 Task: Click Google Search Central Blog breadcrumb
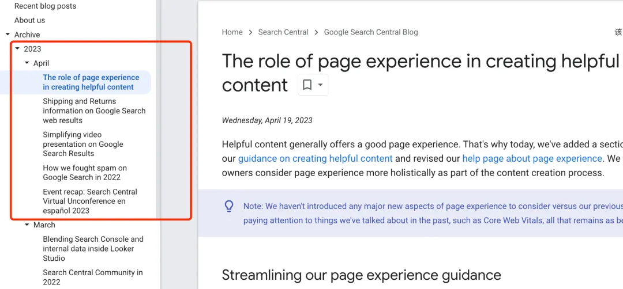tap(371, 32)
